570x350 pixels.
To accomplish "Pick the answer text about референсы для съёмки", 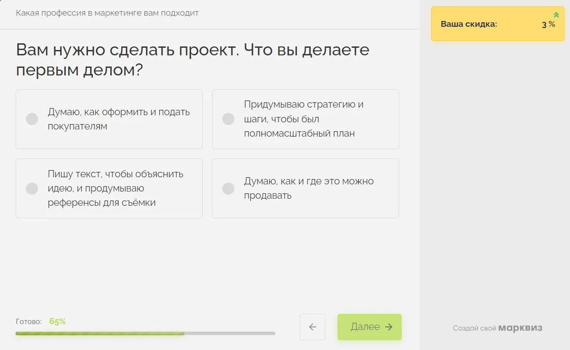I will (115, 188).
